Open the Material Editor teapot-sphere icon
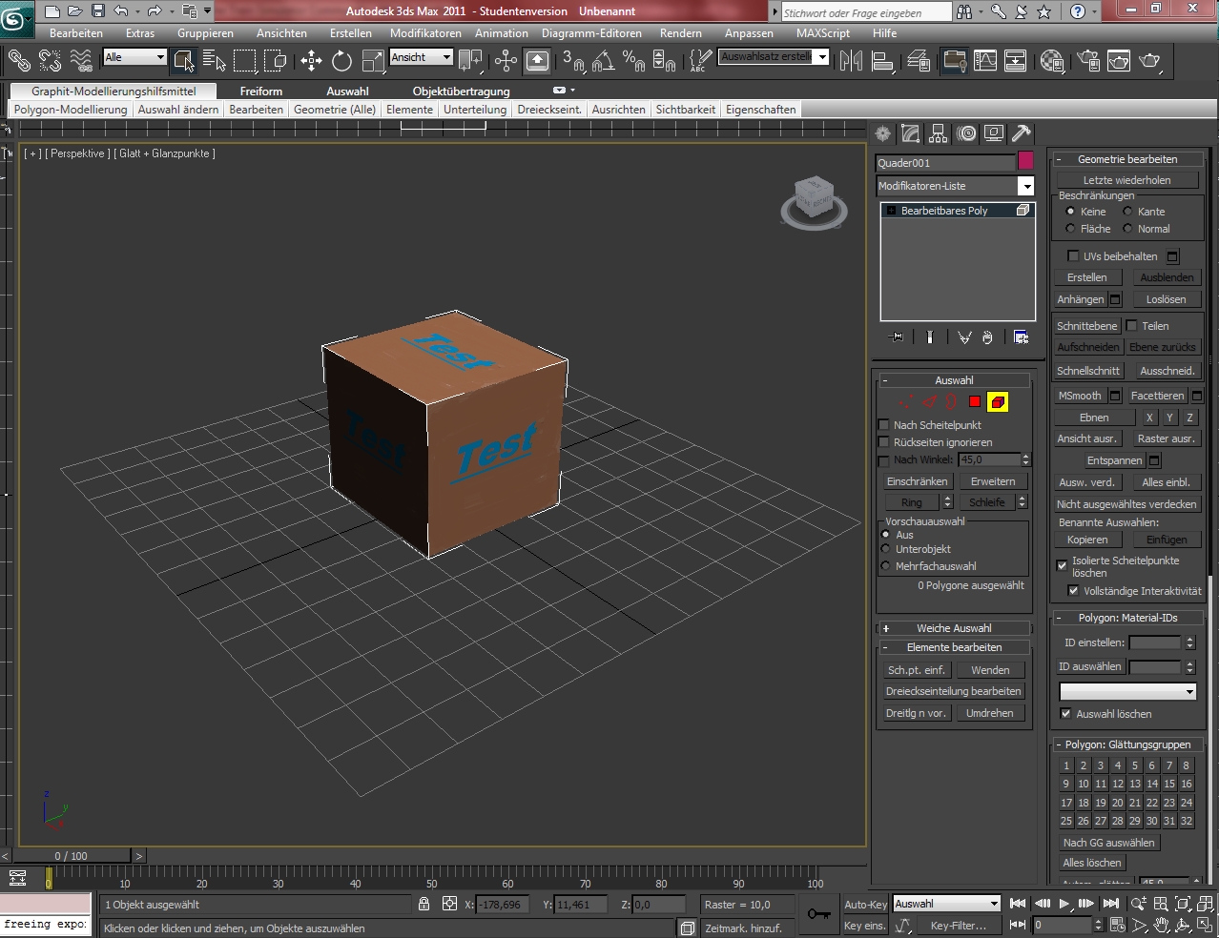Image resolution: width=1219 pixels, height=938 pixels. (1052, 61)
